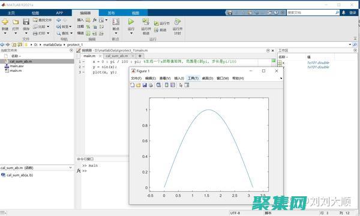Image resolution: width=360 pixels, height=216 pixels.
Task: Click the back navigation arrow in ribbon
Action: pos(59,20)
